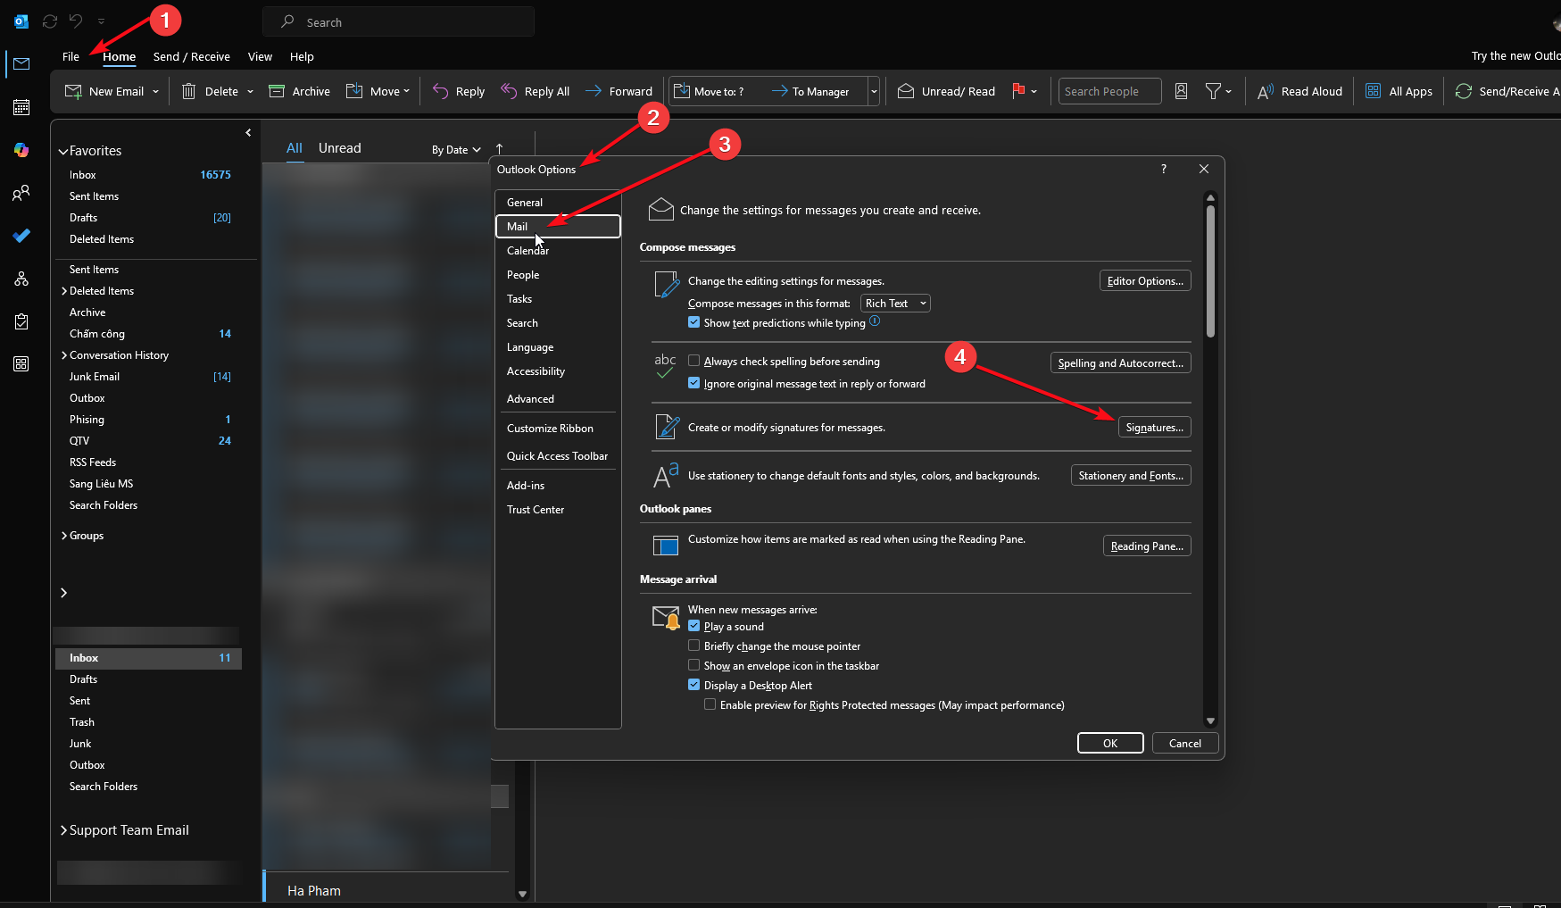This screenshot has height=908, width=1561.
Task: Click the Outlook Options vertical scrollbar thumb
Action: pyautogui.click(x=1210, y=272)
